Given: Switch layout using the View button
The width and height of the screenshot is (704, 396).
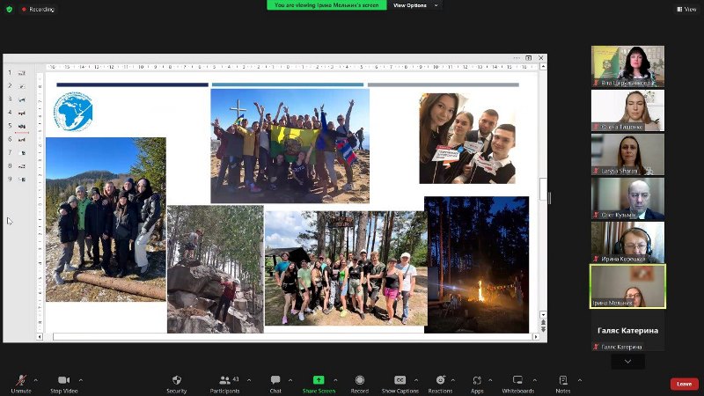Looking at the screenshot, I should (x=686, y=9).
